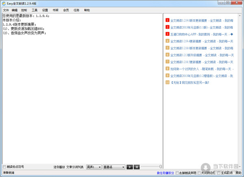Open 文章分词列表
244x177 pixels.
coord(75,167)
